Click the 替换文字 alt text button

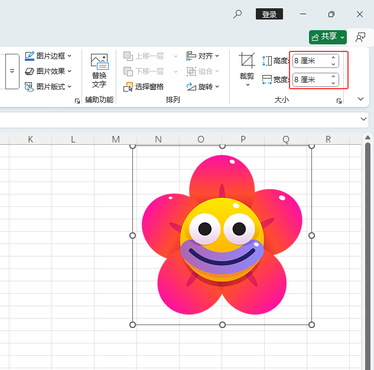(x=99, y=70)
